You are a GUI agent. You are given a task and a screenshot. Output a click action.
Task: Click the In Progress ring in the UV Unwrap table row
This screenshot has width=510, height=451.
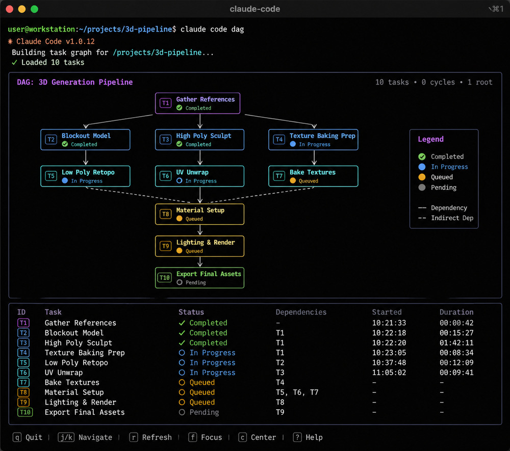pos(182,373)
